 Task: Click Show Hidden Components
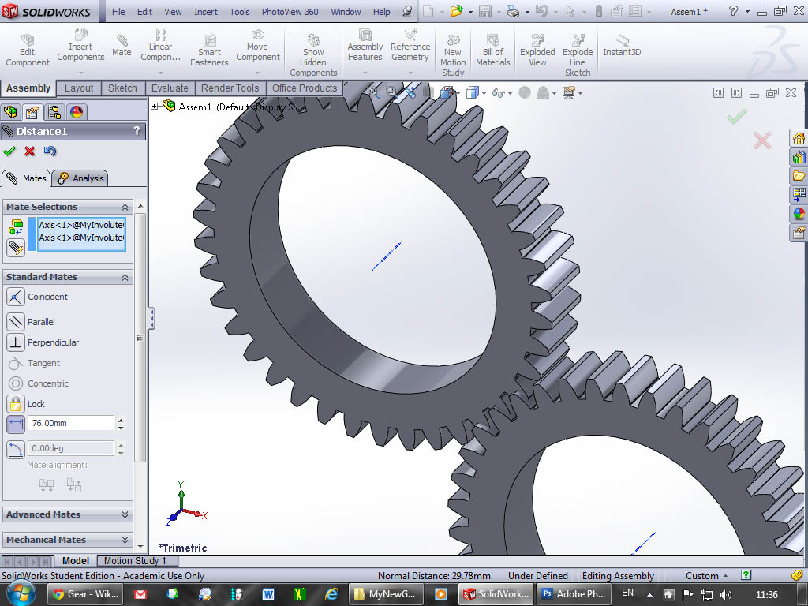point(313,54)
